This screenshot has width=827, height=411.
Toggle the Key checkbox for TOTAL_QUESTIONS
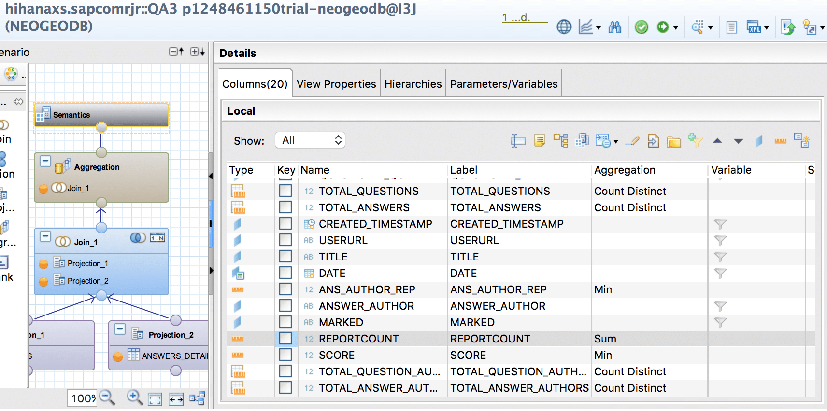[x=285, y=191]
